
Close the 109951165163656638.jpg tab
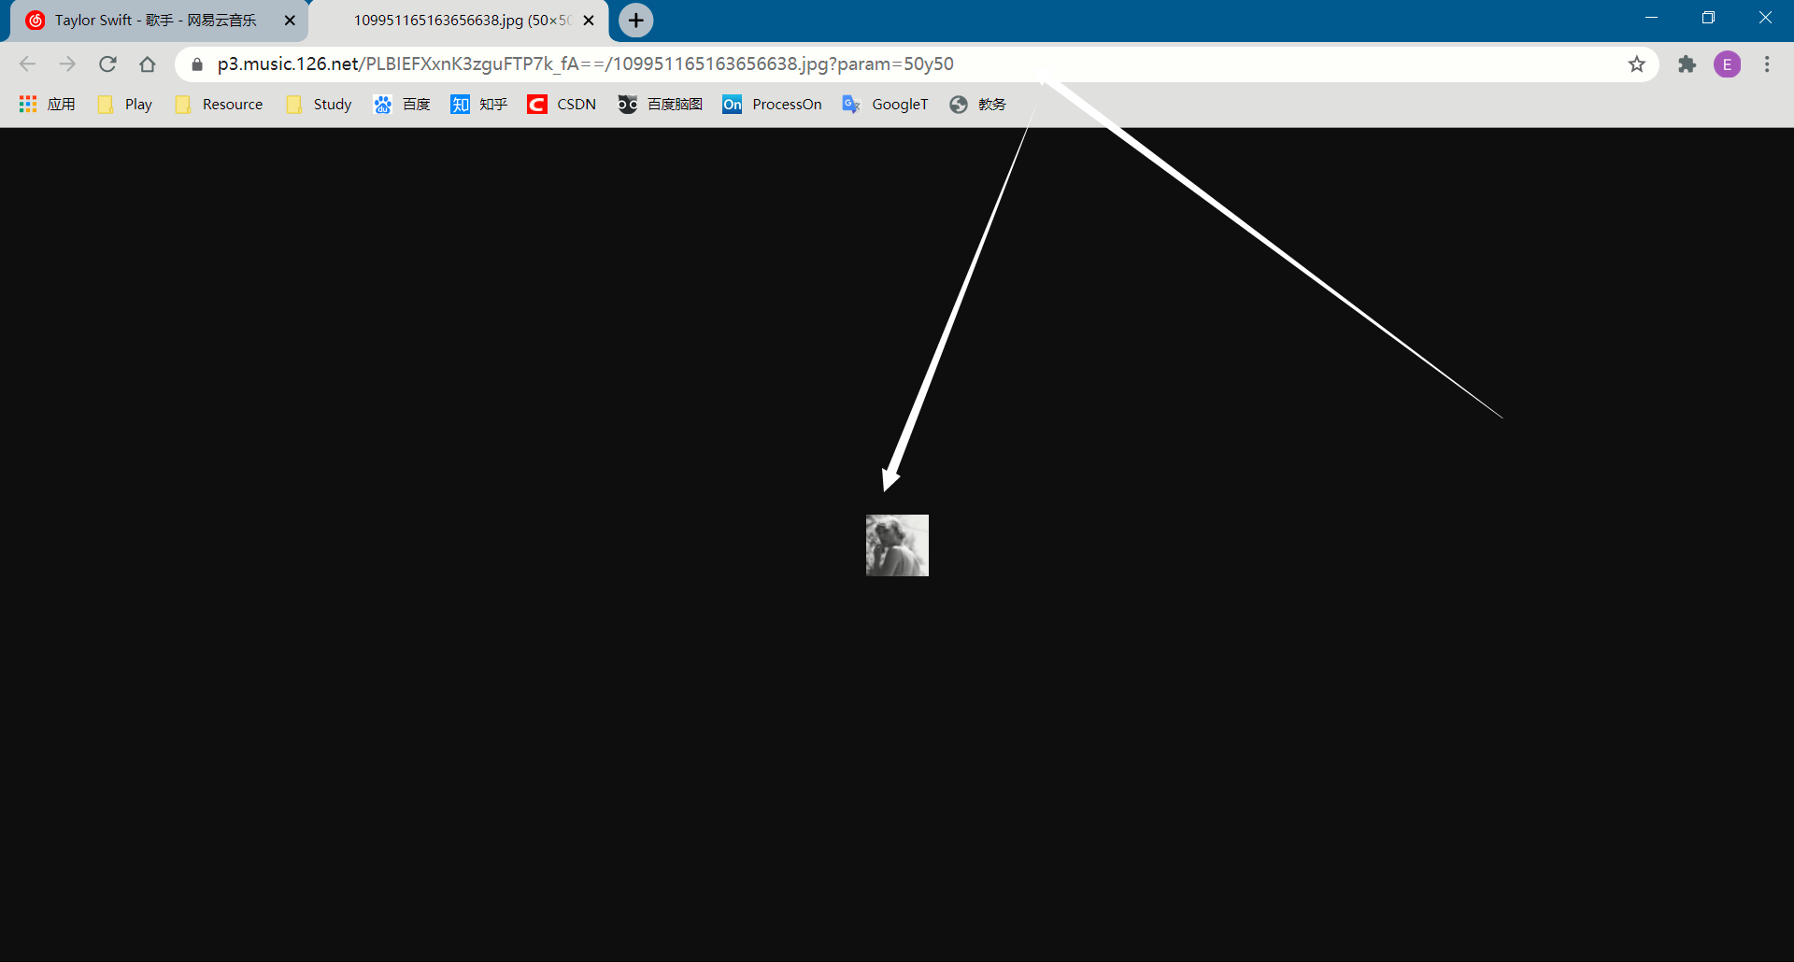pyautogui.click(x=589, y=21)
